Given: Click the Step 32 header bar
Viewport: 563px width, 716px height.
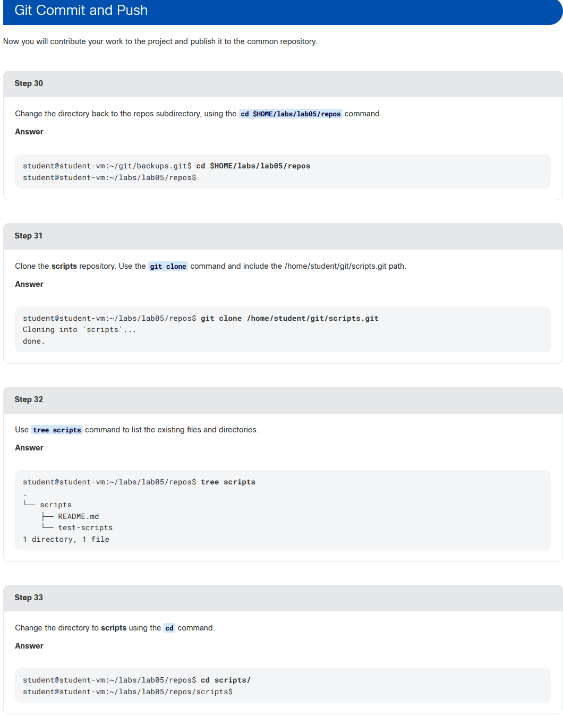Looking at the screenshot, I should pos(283,399).
